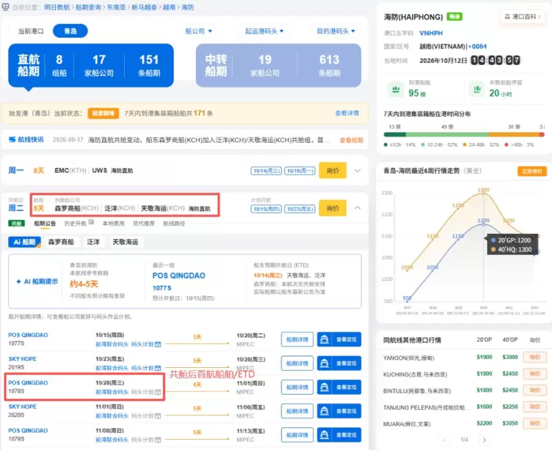Click the small icon next to 历史开航
Screen dimensions: 552x450
click(x=91, y=222)
